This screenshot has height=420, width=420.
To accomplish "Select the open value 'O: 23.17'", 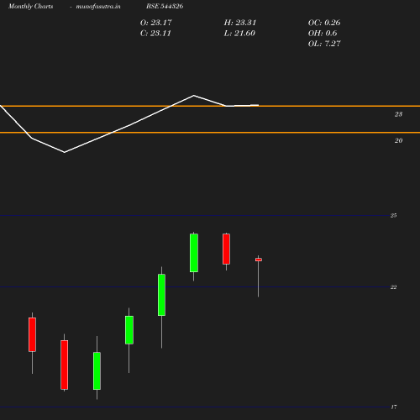I will coord(155,23).
